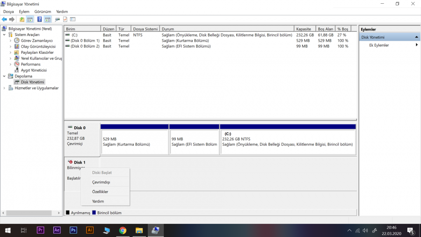Open the volume tray icon
The height and width of the screenshot is (237, 421).
pyautogui.click(x=365, y=230)
